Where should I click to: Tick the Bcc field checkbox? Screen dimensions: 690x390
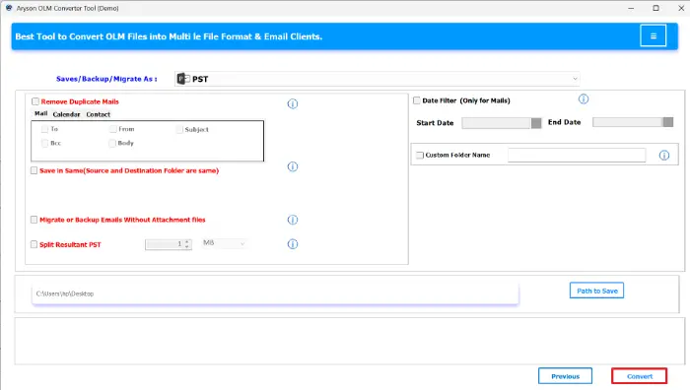44,143
